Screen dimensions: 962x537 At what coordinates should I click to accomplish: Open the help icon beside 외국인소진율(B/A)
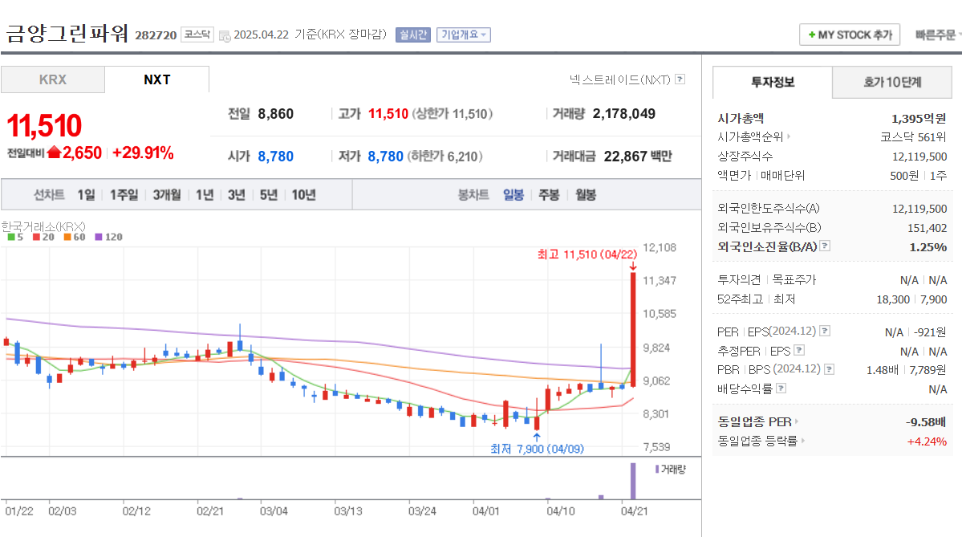pyautogui.click(x=825, y=246)
